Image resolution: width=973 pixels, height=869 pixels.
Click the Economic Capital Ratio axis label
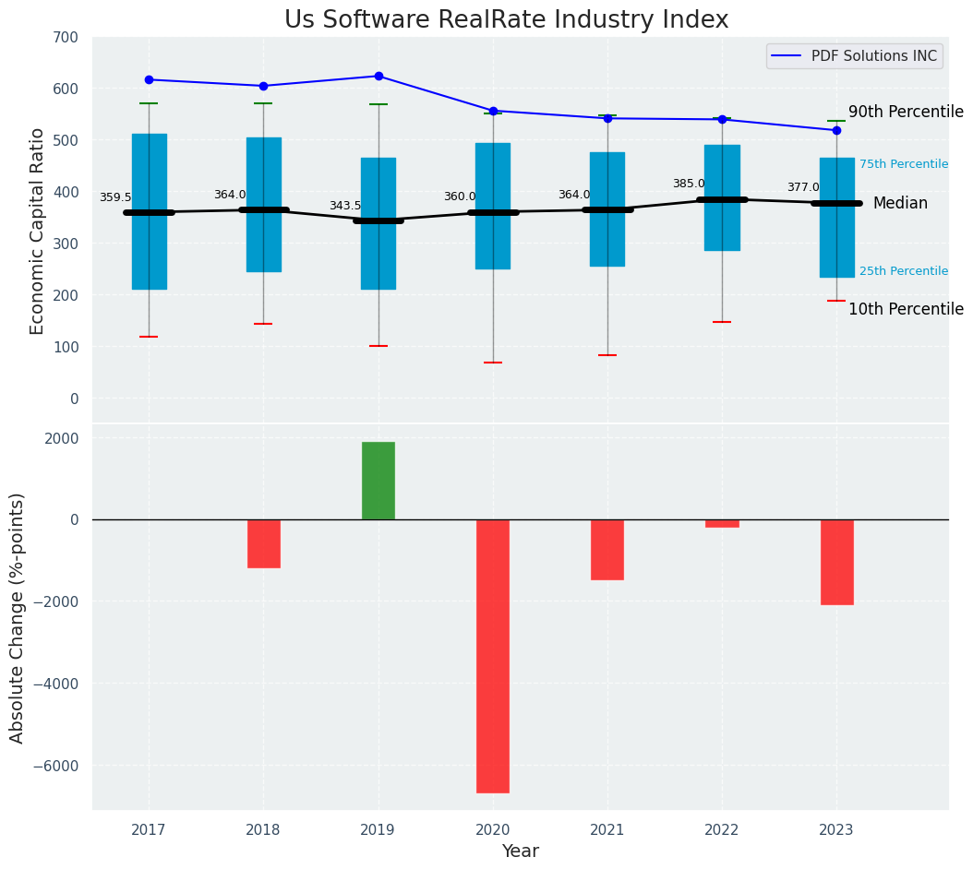click(38, 231)
